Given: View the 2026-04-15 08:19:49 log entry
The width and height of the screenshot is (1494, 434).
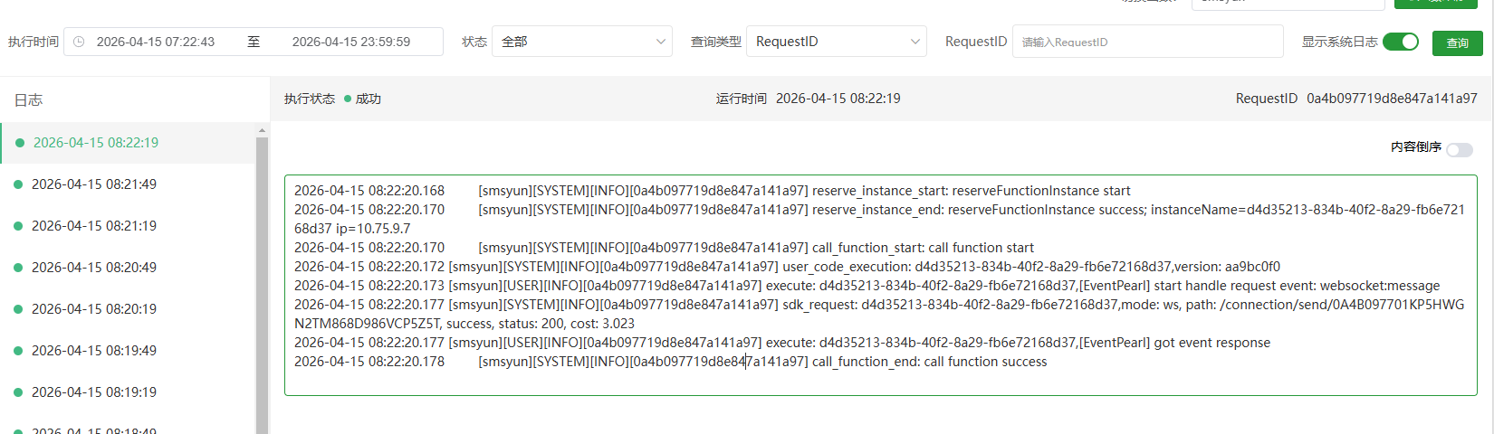Looking at the screenshot, I should (94, 351).
